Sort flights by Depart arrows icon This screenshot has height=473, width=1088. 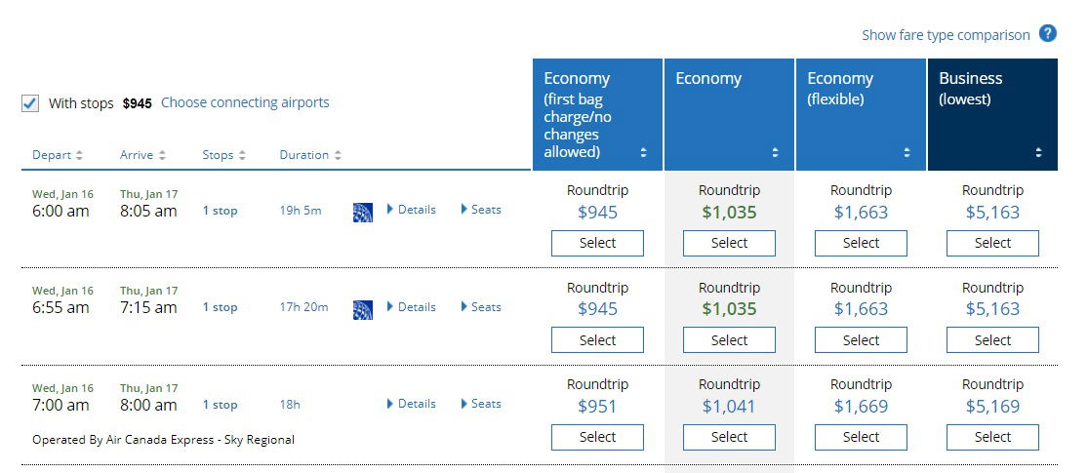(x=79, y=155)
